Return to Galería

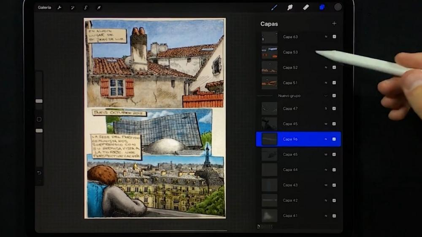(x=44, y=8)
